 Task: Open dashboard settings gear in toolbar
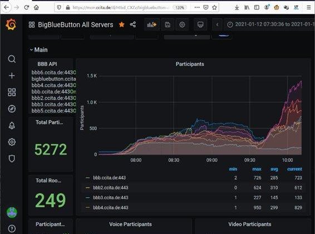point(182,24)
